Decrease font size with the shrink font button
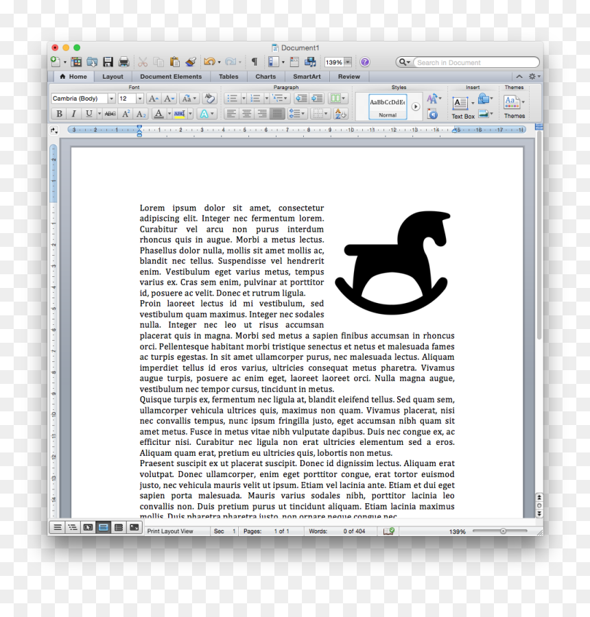Image resolution: width=590 pixels, height=617 pixels. 169,98
